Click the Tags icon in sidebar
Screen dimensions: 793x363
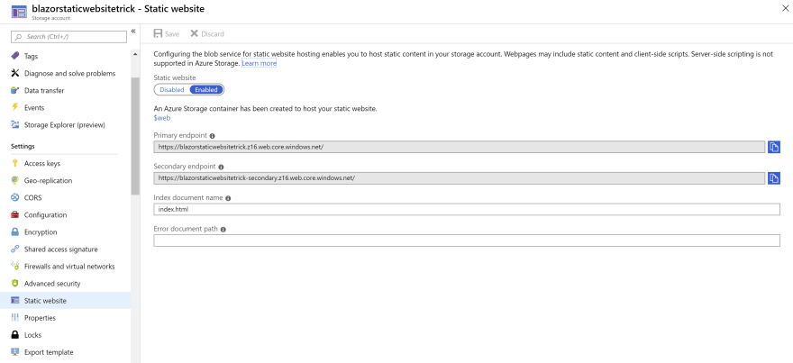15,56
